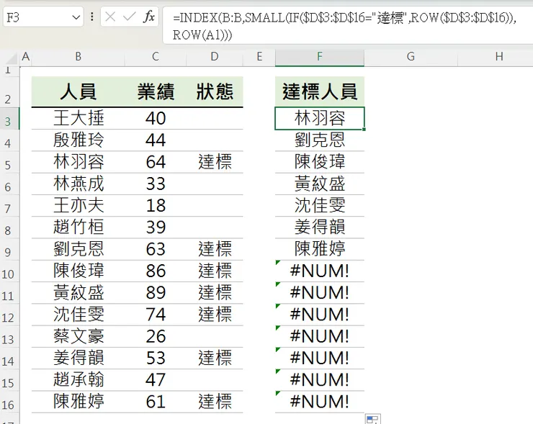Select cell containing 林燕成
The height and width of the screenshot is (424, 533).
tap(79, 184)
